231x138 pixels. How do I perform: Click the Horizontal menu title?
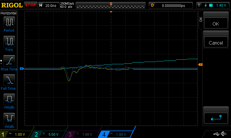pyautogui.click(x=8, y=13)
